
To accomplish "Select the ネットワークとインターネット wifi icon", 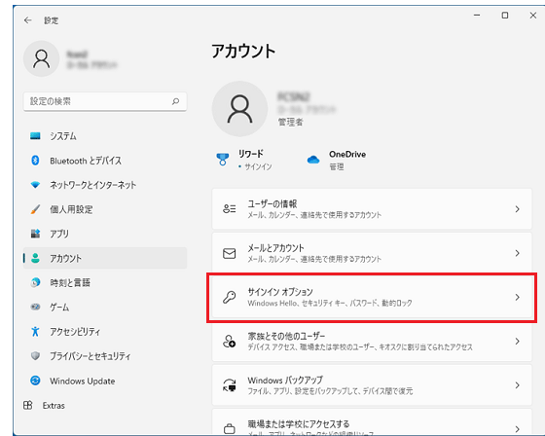I will pos(35,185).
